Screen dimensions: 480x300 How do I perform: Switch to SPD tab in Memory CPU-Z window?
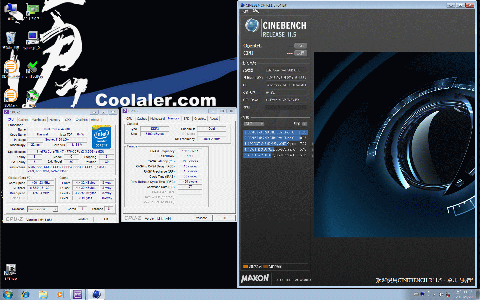click(186, 119)
